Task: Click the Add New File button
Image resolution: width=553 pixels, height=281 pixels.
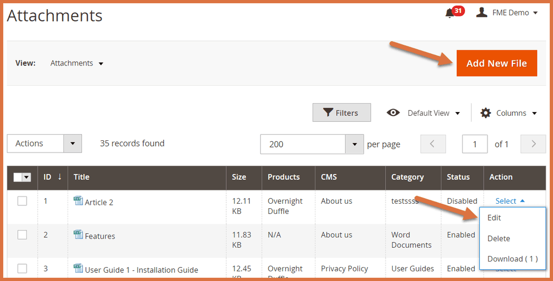Action: [496, 63]
